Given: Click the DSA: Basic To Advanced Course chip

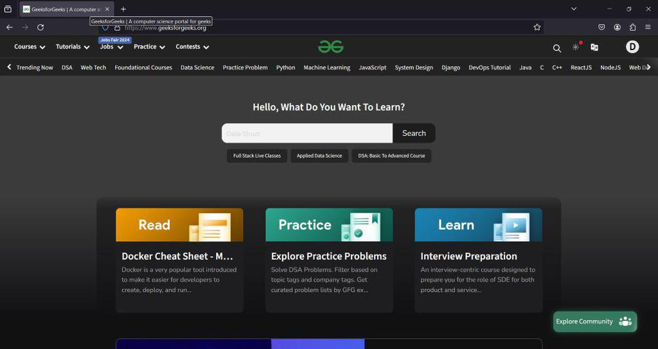Looking at the screenshot, I should pyautogui.click(x=391, y=156).
